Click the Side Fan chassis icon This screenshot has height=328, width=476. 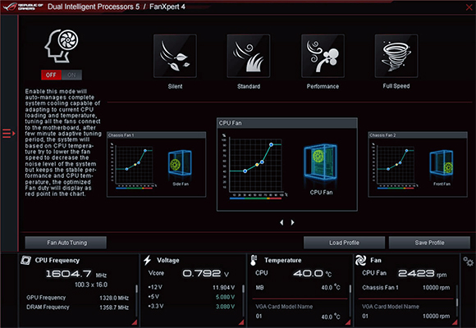[180, 163]
